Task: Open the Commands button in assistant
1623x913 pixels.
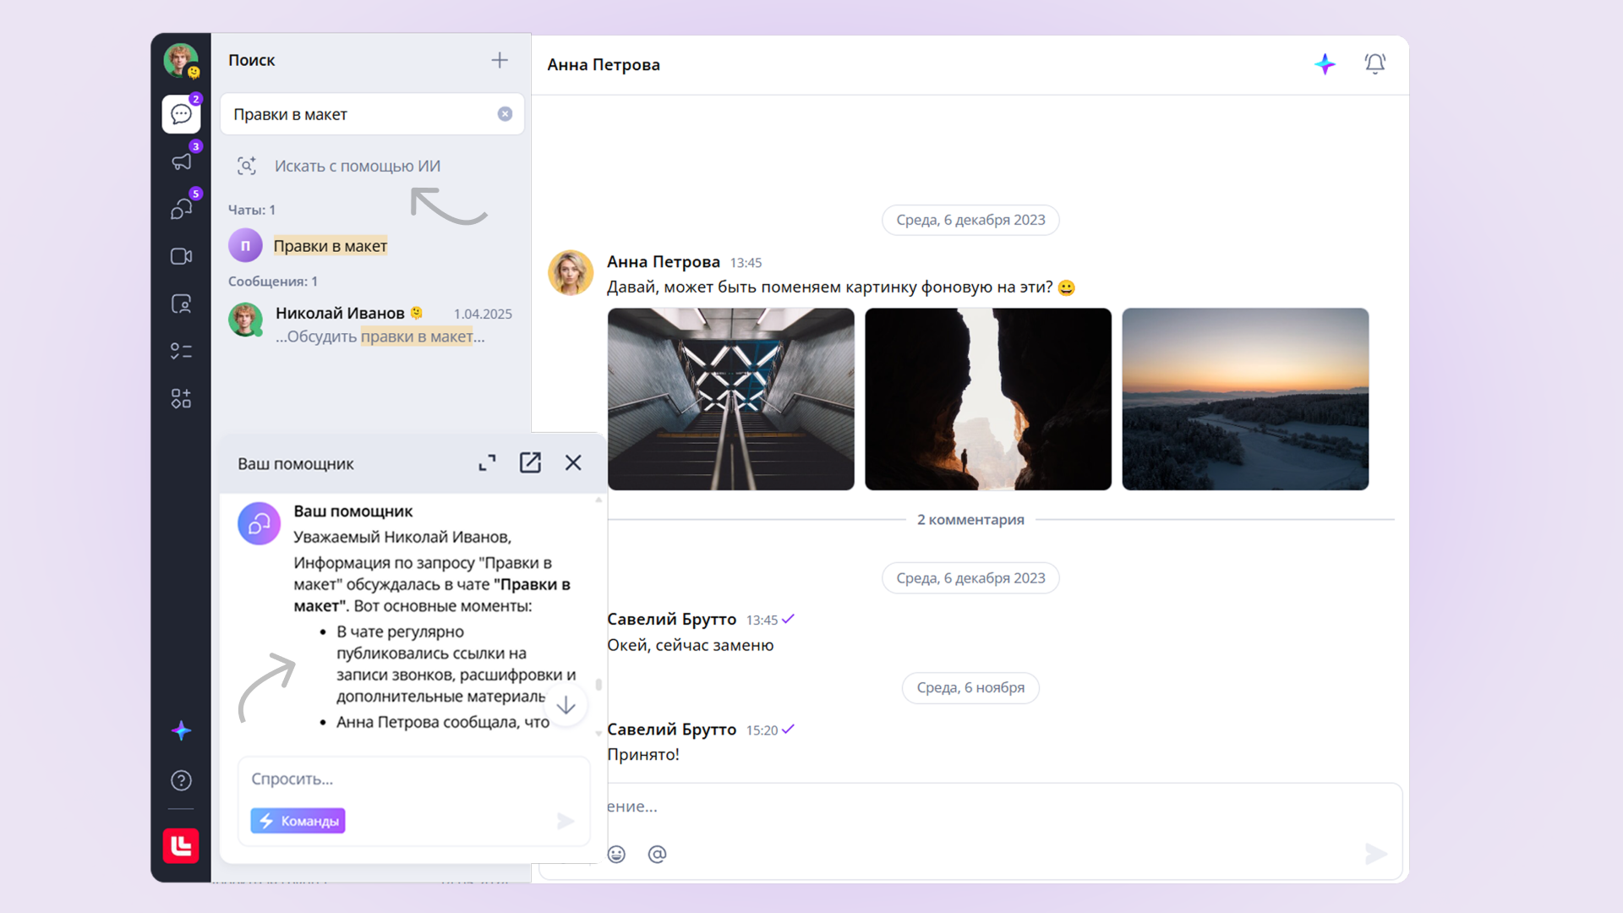Action: coord(298,821)
